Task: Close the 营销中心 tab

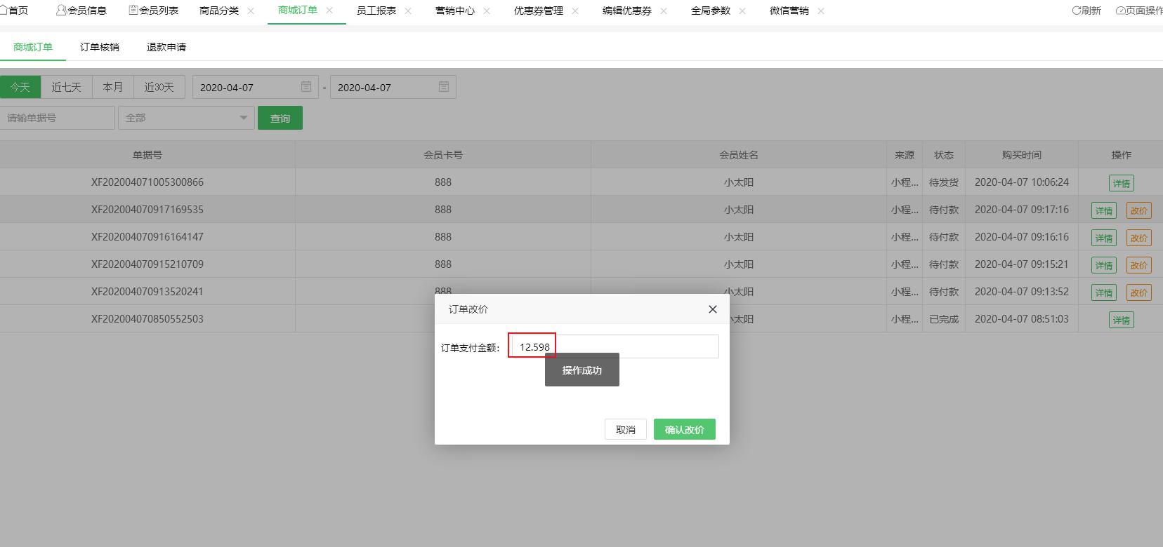Action: point(487,11)
